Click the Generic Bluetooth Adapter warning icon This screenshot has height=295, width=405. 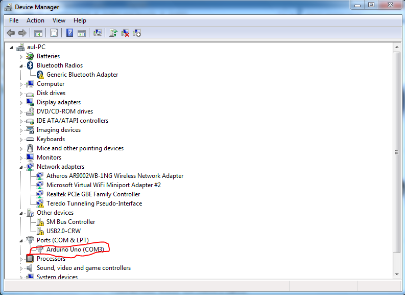[40, 75]
